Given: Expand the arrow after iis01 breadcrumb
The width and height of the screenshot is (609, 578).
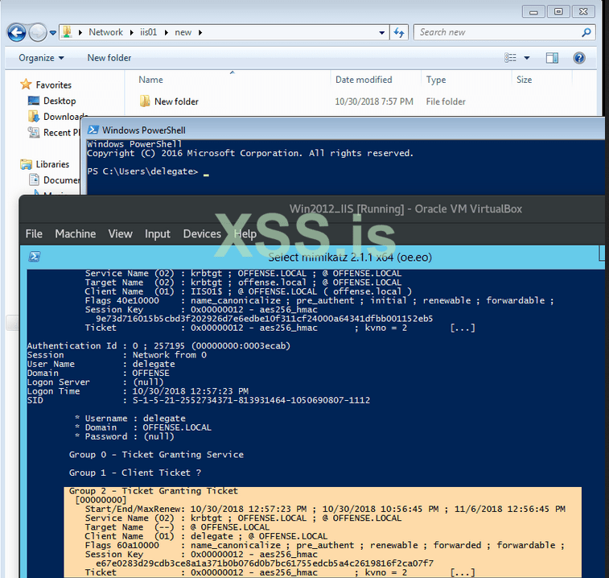Looking at the screenshot, I should [x=166, y=33].
